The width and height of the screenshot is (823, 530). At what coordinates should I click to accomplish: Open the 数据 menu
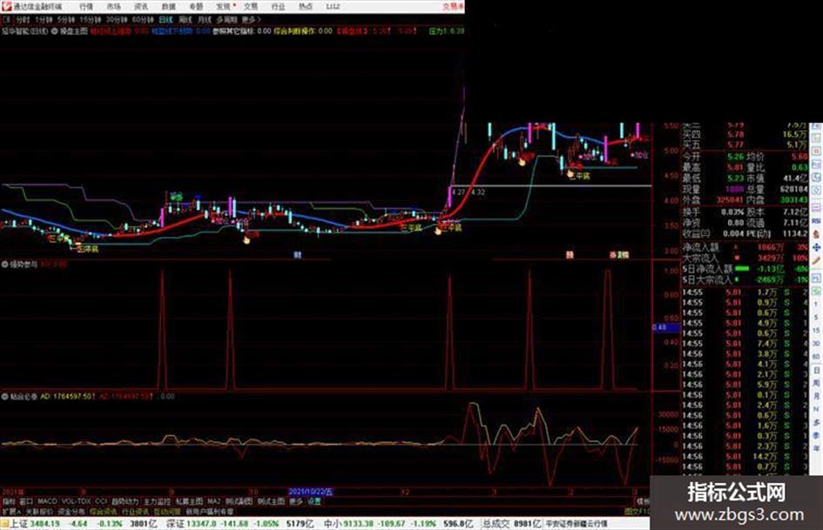click(x=168, y=6)
